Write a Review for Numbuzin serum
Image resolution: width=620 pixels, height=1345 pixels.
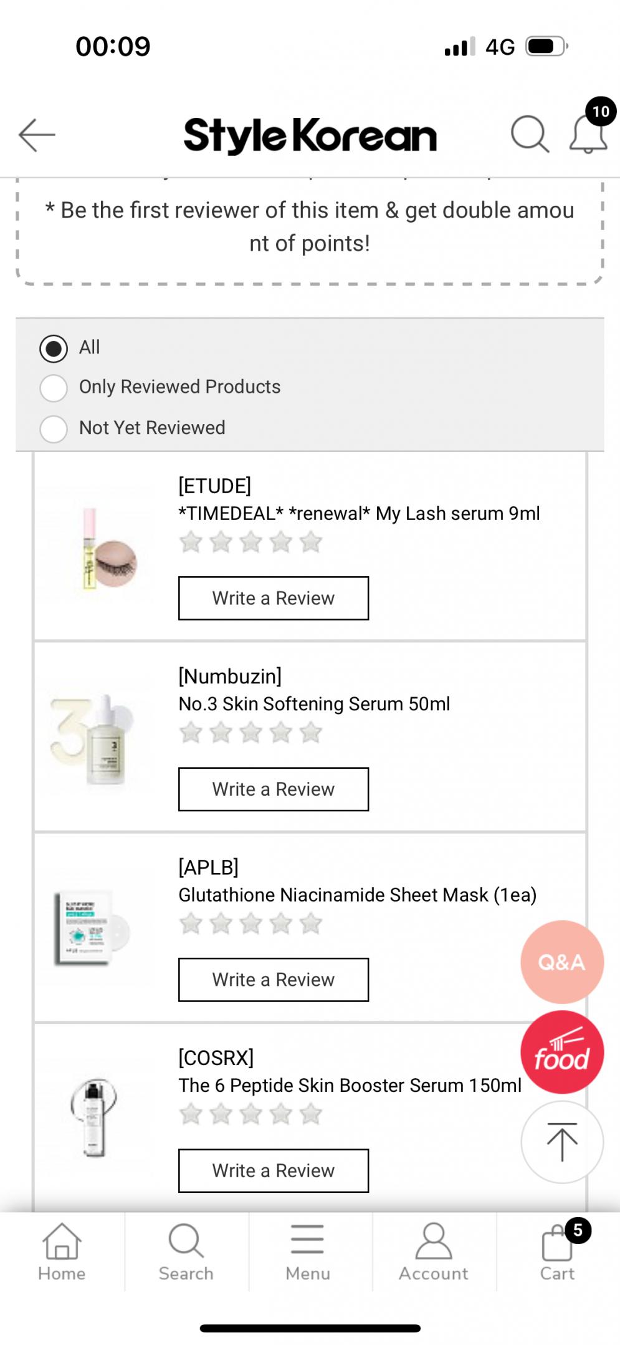(274, 789)
